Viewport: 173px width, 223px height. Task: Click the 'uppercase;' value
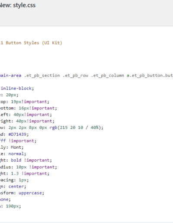tap(31, 193)
